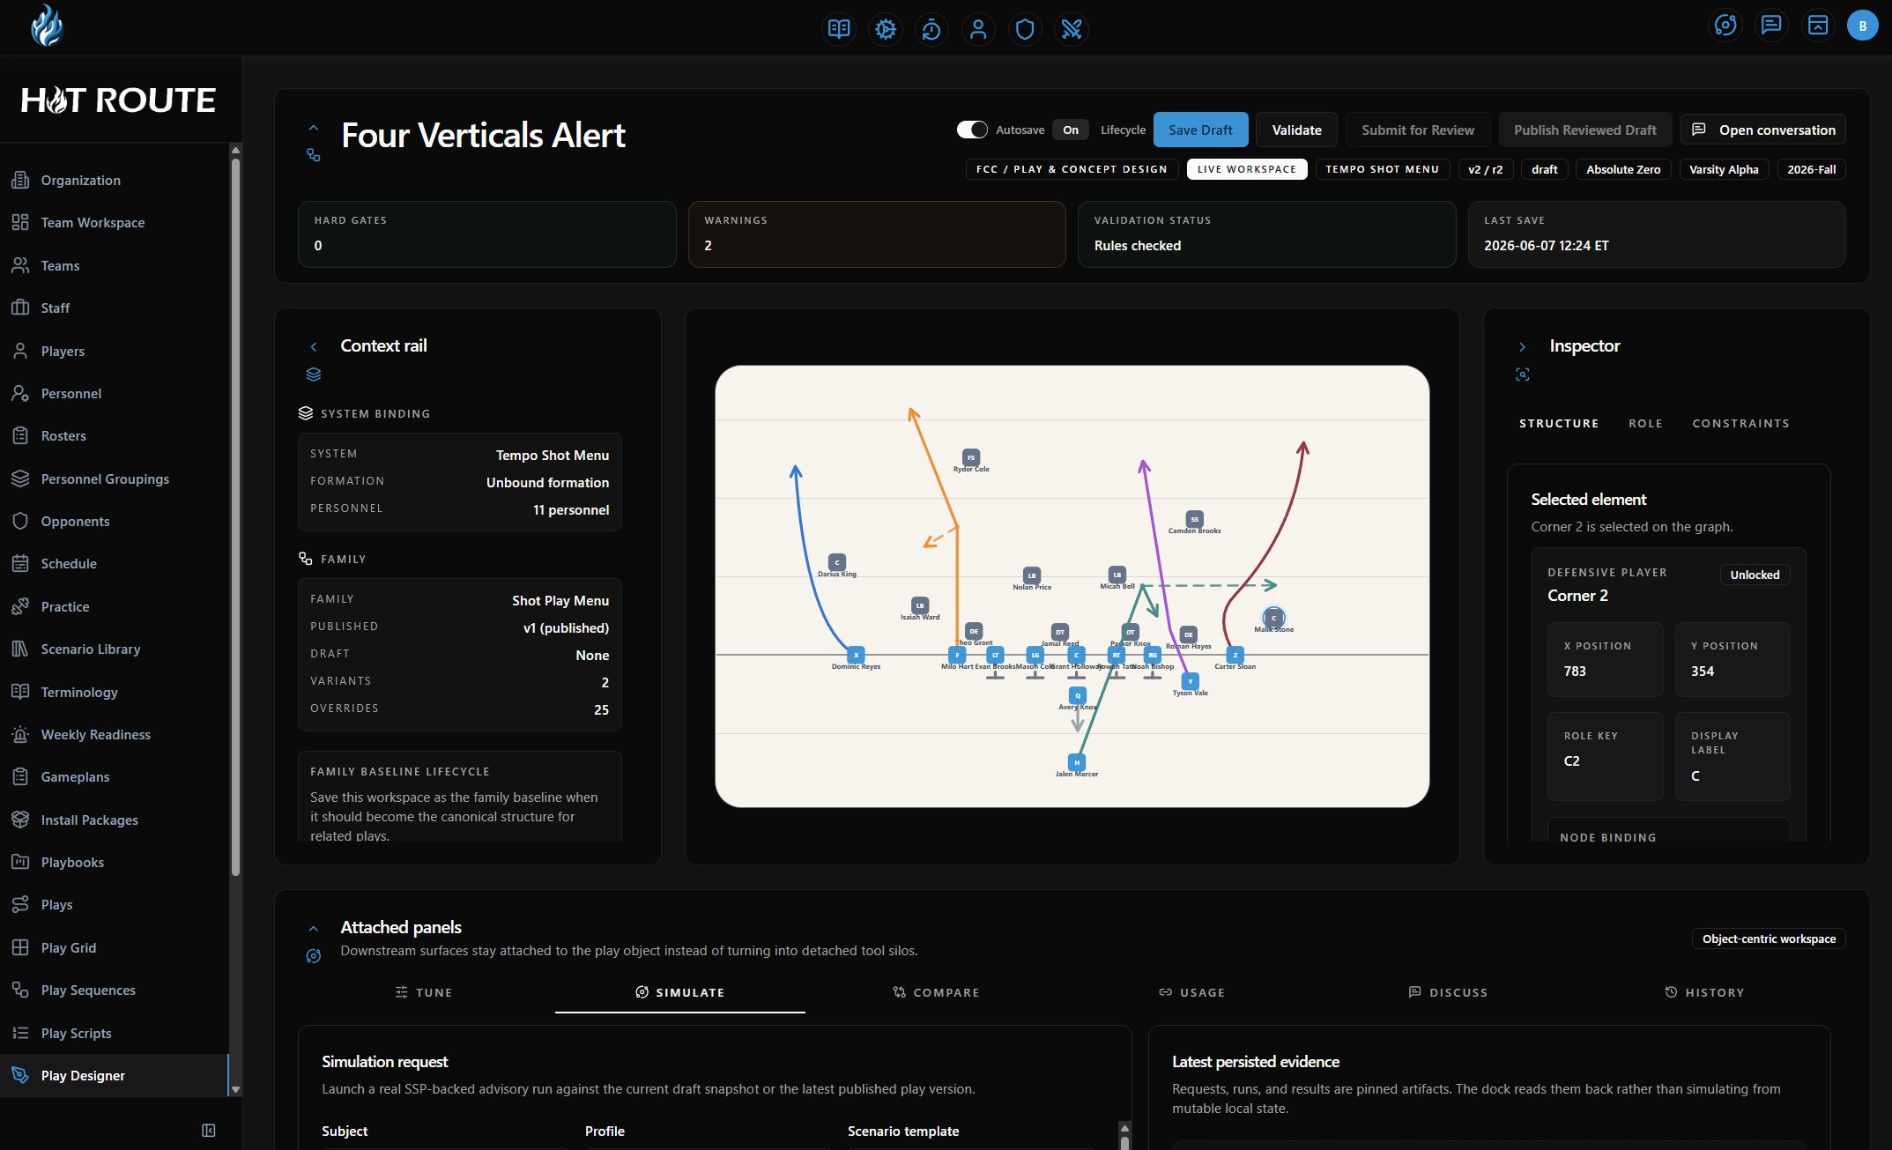1892x1150 pixels.
Task: Click the ROLE KEY field C2
Action: (x=1606, y=756)
